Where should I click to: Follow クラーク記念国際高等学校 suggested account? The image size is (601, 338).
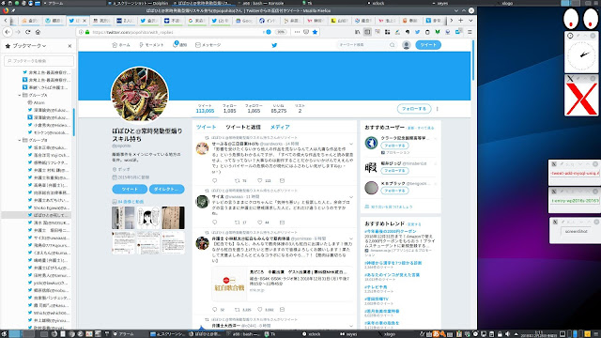click(394, 146)
